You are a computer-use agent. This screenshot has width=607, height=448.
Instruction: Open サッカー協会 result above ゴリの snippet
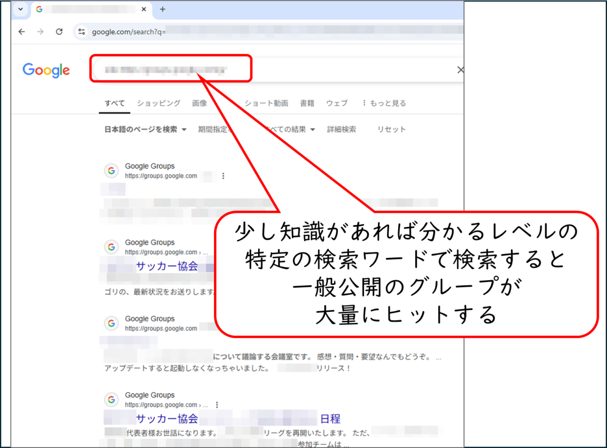click(167, 266)
